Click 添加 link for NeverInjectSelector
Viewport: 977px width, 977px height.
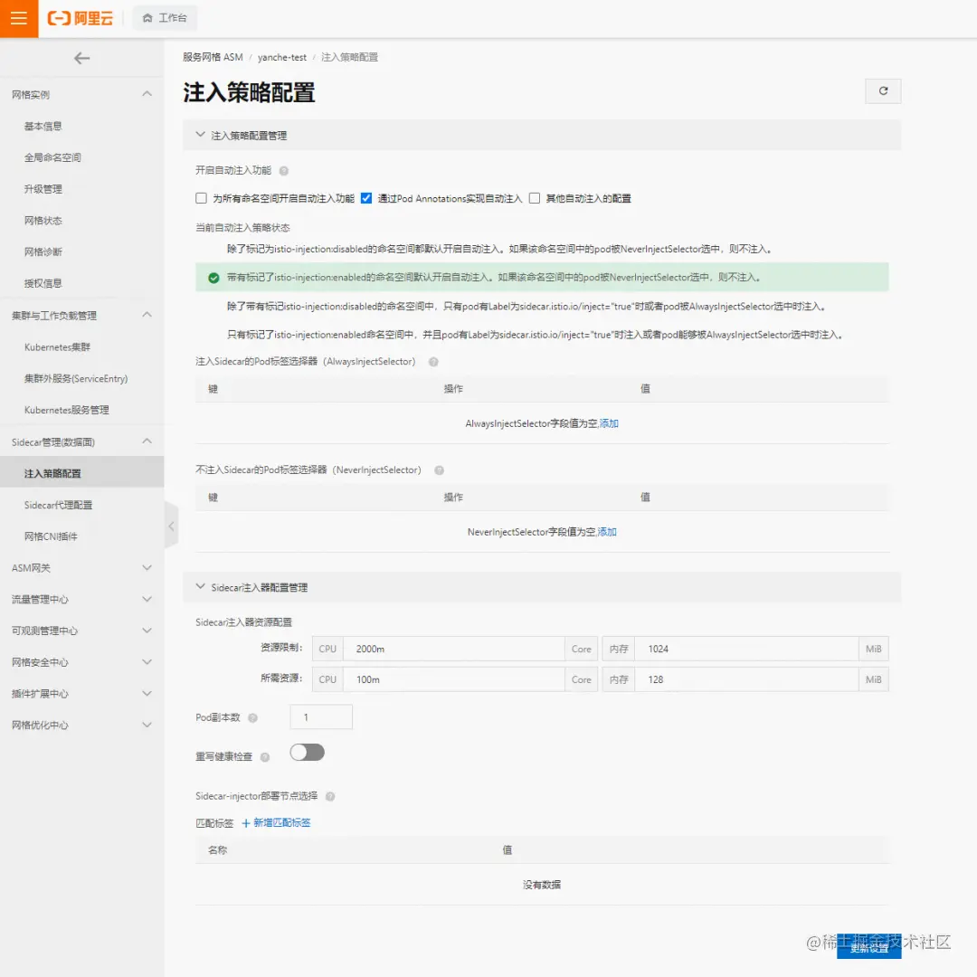[x=607, y=532]
